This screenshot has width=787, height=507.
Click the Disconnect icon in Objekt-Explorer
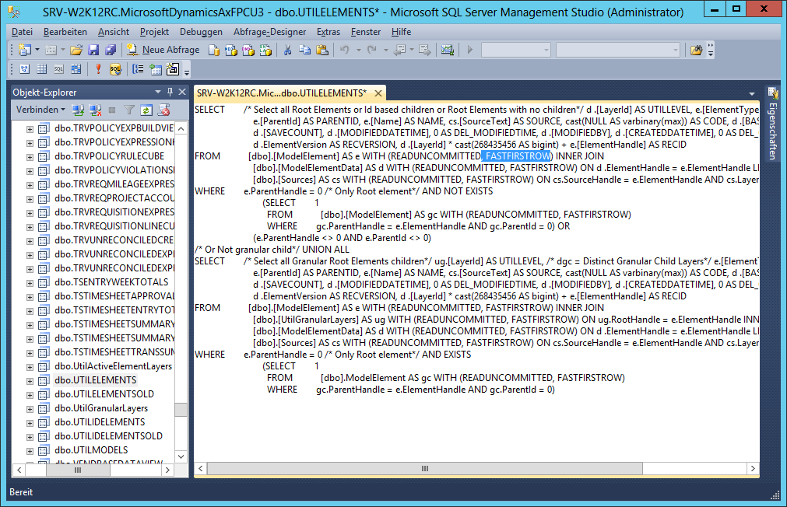[x=97, y=110]
